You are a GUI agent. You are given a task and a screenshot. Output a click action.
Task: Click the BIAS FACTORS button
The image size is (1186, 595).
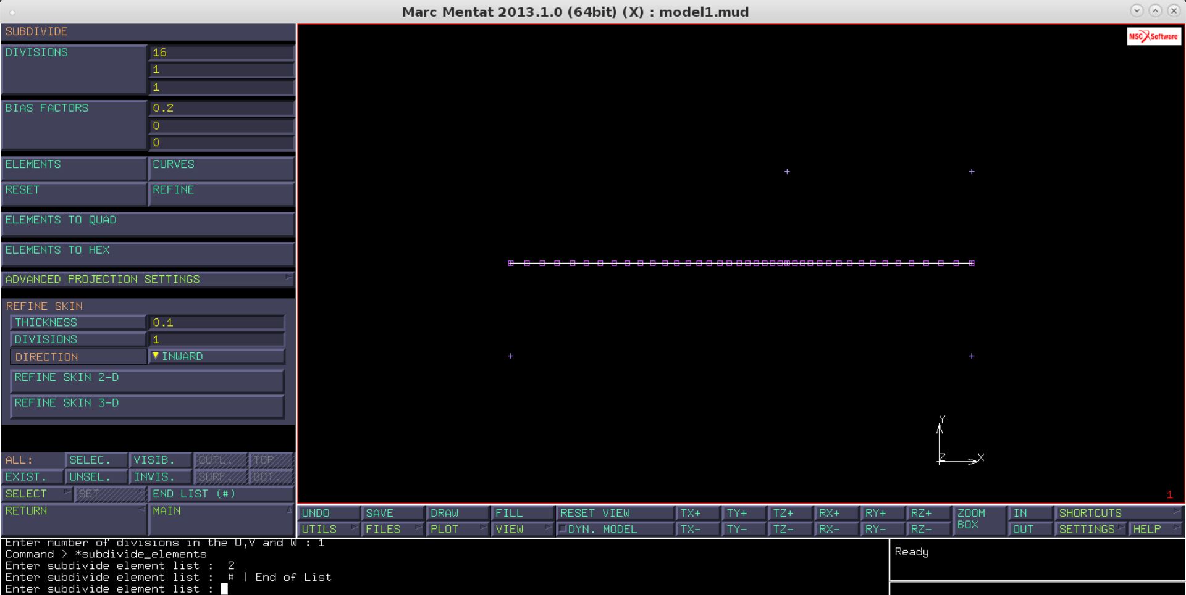click(74, 125)
